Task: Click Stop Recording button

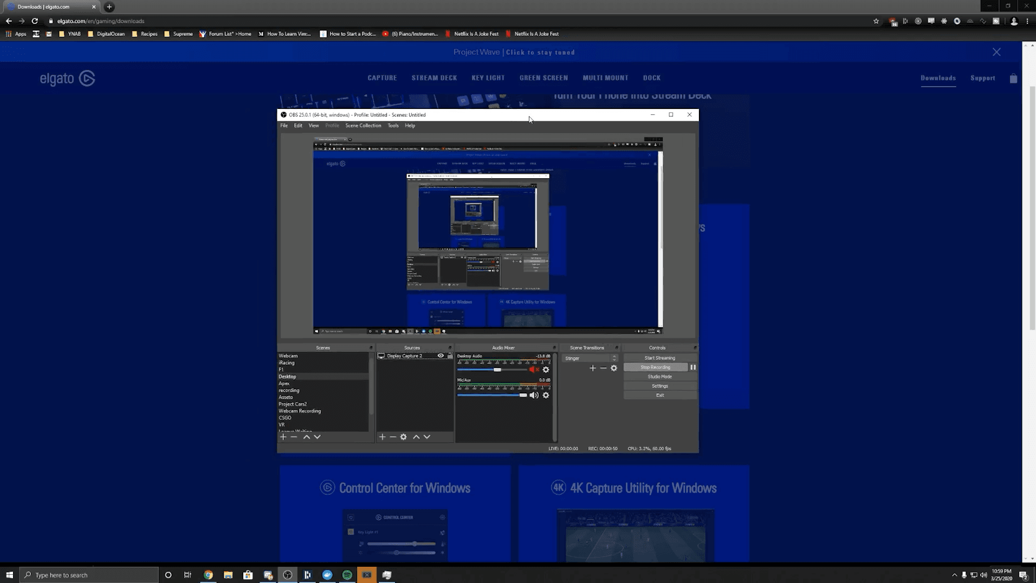Action: (x=655, y=367)
